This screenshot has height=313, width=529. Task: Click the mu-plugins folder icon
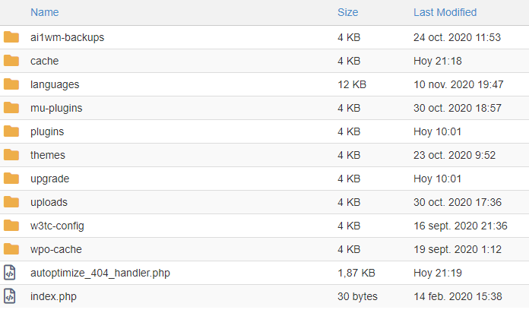point(11,108)
